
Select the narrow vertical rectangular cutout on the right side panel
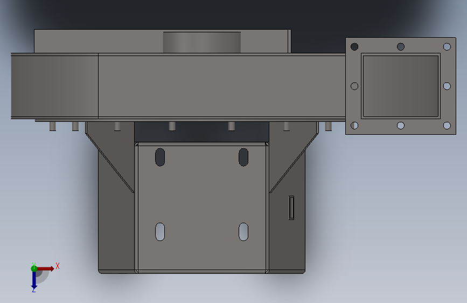[x=291, y=208]
